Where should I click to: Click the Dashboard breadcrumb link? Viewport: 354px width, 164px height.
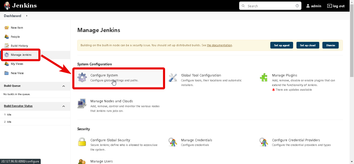(12, 16)
